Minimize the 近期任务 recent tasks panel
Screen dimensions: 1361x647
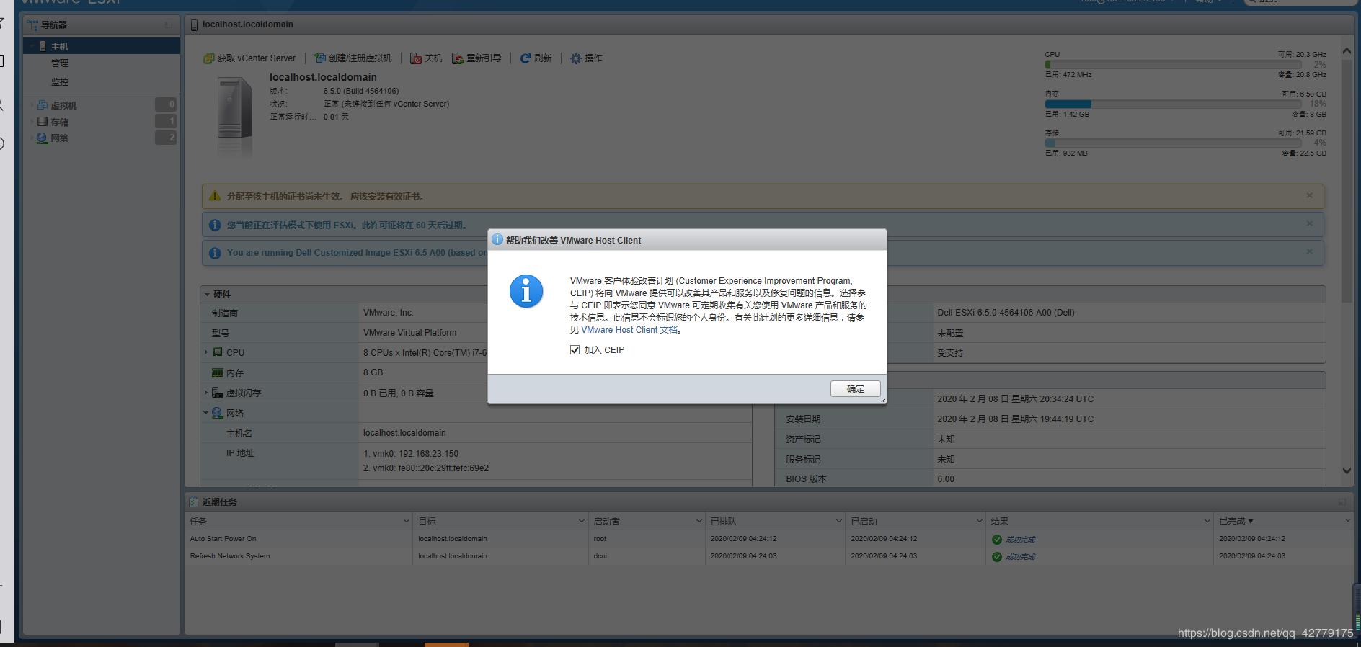pyautogui.click(x=1342, y=501)
